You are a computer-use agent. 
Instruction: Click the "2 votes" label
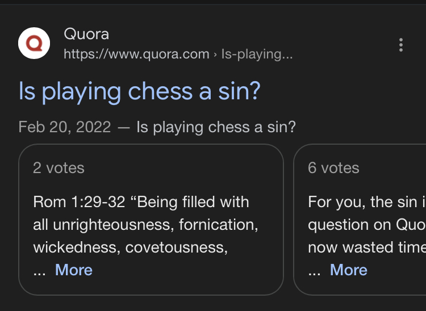[x=59, y=168]
